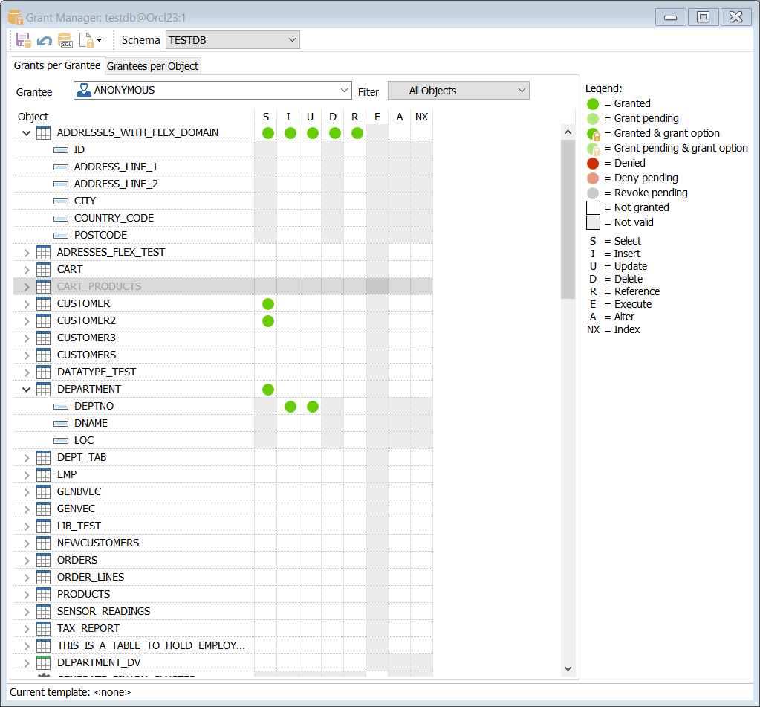The height and width of the screenshot is (707, 760).
Task: Click the column icon beside DEPTNO
Action: tap(59, 406)
